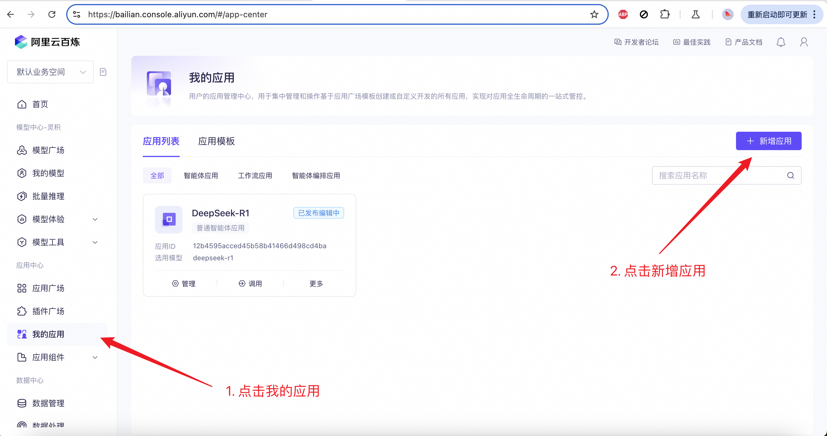Filter by 智能体编排应用
The image size is (827, 436).
pos(316,176)
